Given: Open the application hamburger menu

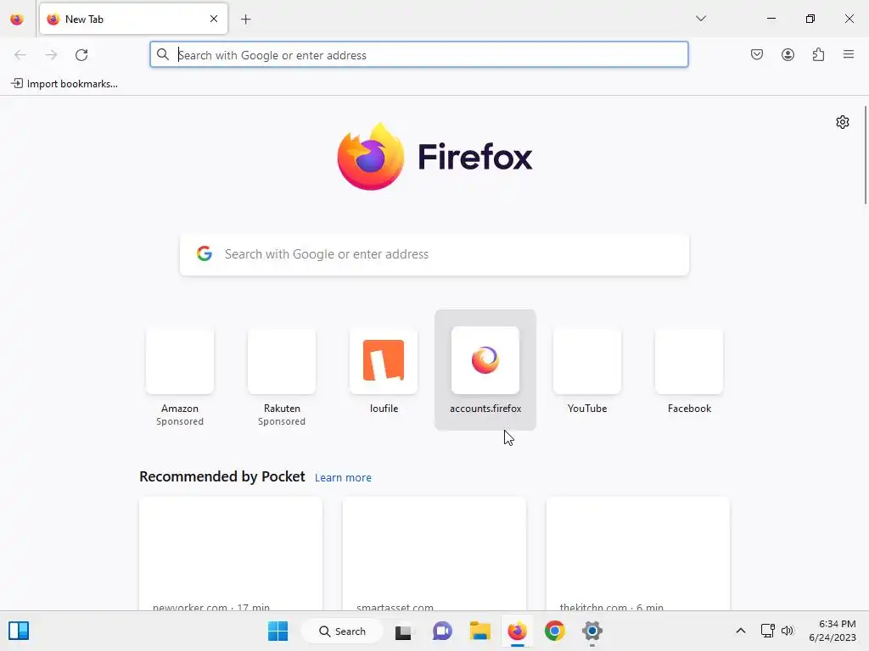Looking at the screenshot, I should click(x=849, y=54).
